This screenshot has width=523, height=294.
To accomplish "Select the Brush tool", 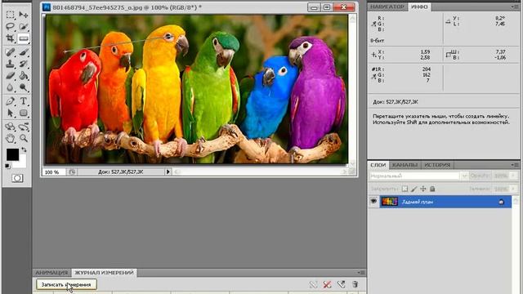I will (x=24, y=52).
